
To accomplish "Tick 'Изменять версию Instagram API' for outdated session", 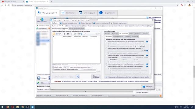I will tap(106, 64).
